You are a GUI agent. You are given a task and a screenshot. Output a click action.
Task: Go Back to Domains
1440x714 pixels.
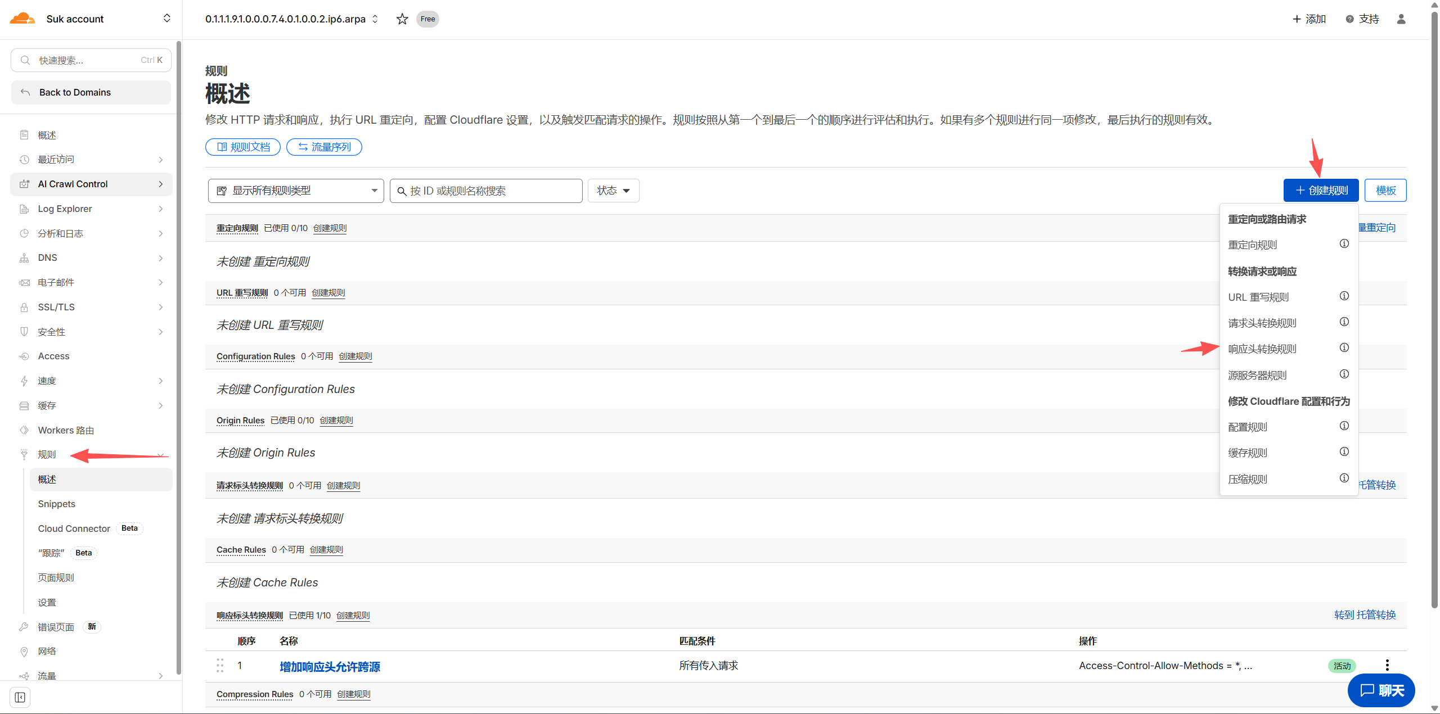point(91,93)
